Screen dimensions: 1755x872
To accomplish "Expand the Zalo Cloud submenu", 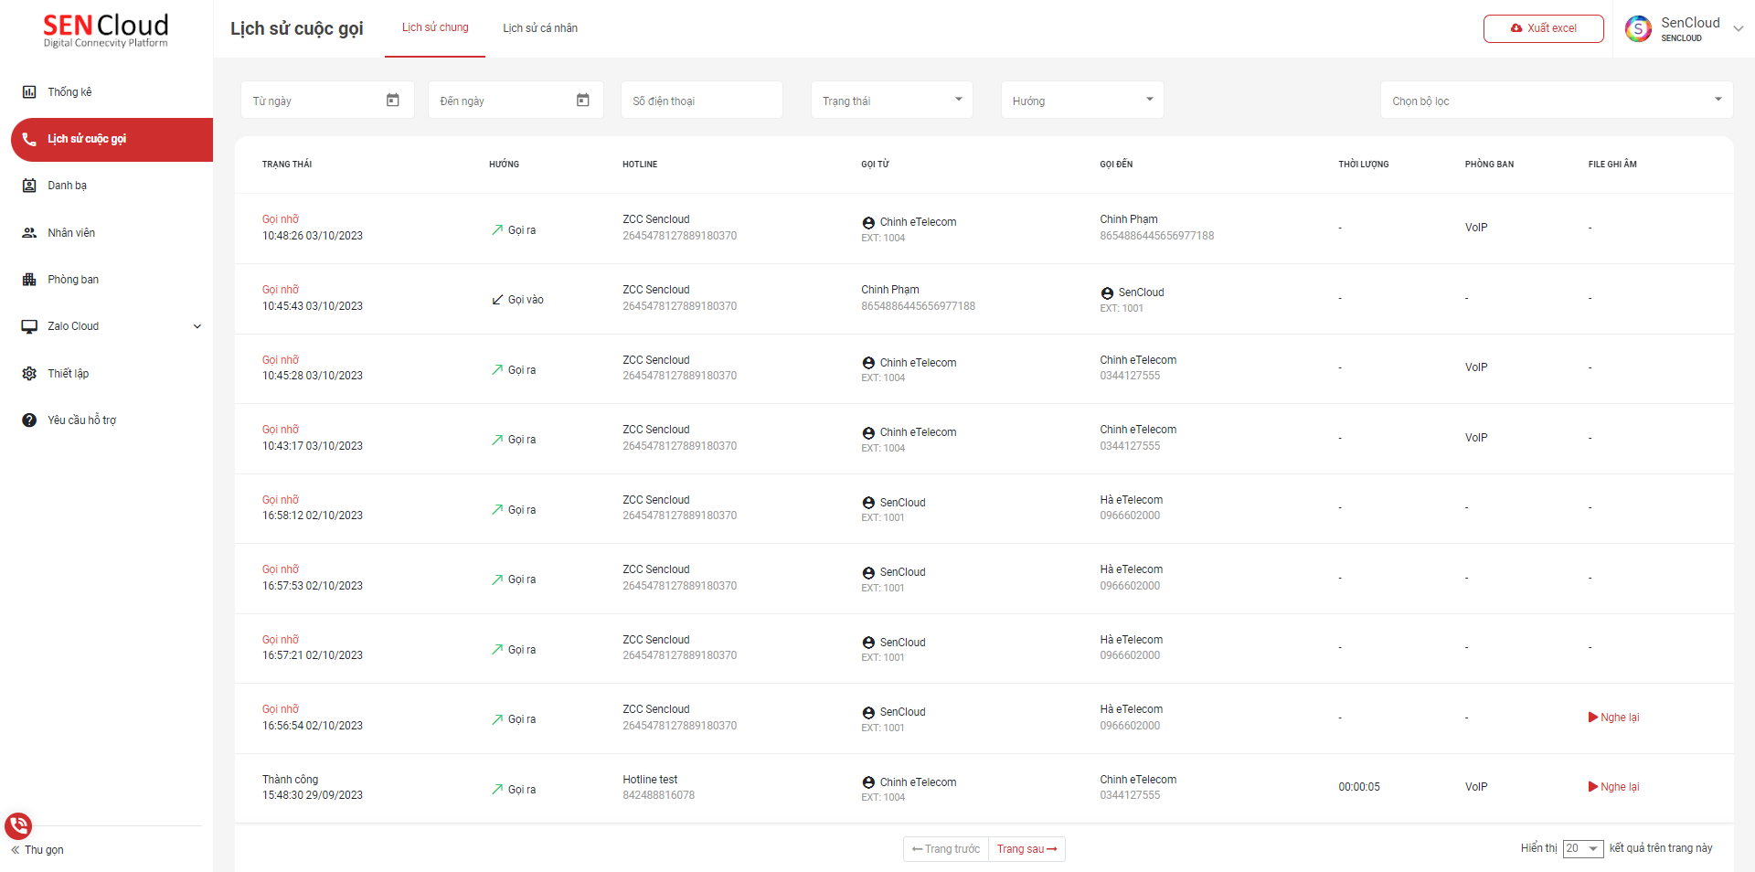I will pos(197,326).
